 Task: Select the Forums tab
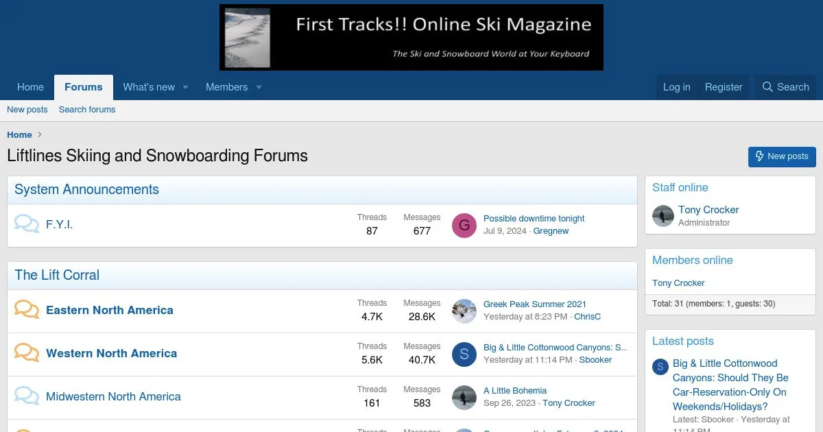pos(84,87)
